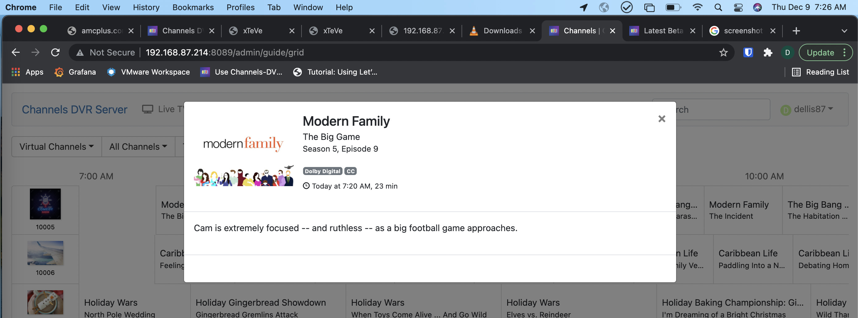Bookmark this page with the star icon
The image size is (858, 318).
click(x=723, y=52)
